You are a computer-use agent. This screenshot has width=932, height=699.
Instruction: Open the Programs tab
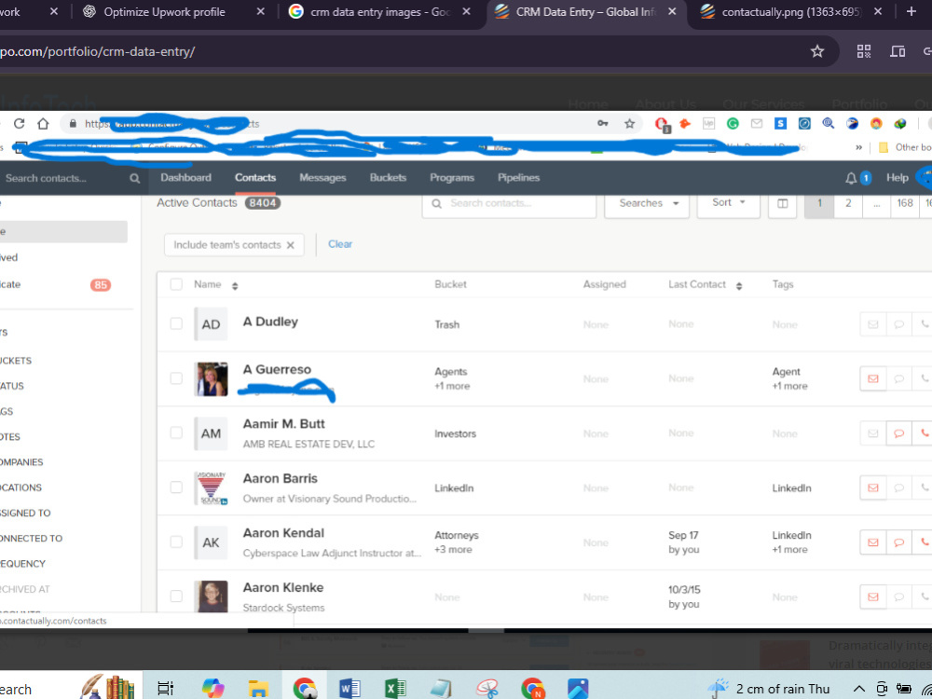click(x=452, y=178)
